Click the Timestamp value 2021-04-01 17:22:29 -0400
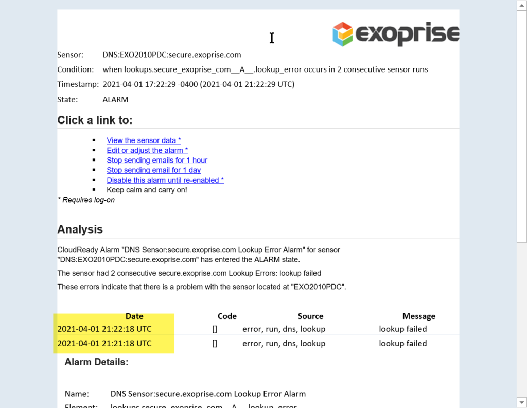The image size is (527, 408). pyautogui.click(x=150, y=84)
